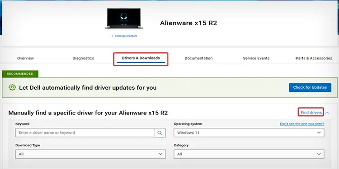Select the Drivers & Downloads tab
The width and height of the screenshot is (339, 169).
pos(141,58)
